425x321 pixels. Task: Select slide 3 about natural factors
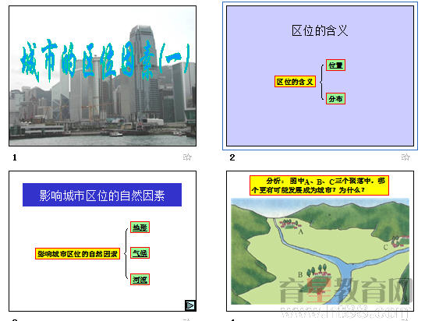102,241
